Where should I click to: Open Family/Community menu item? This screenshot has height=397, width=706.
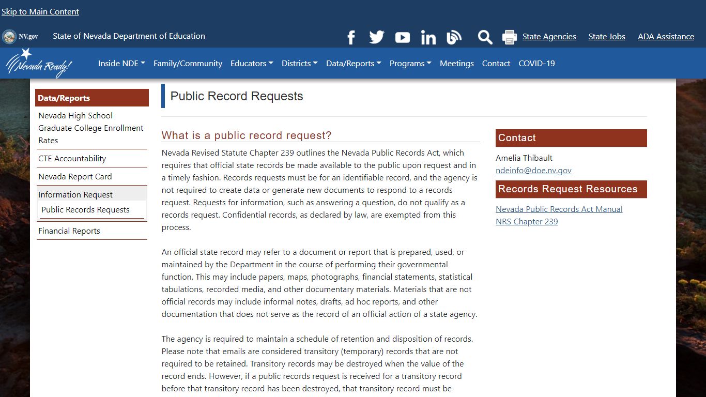pyautogui.click(x=188, y=63)
